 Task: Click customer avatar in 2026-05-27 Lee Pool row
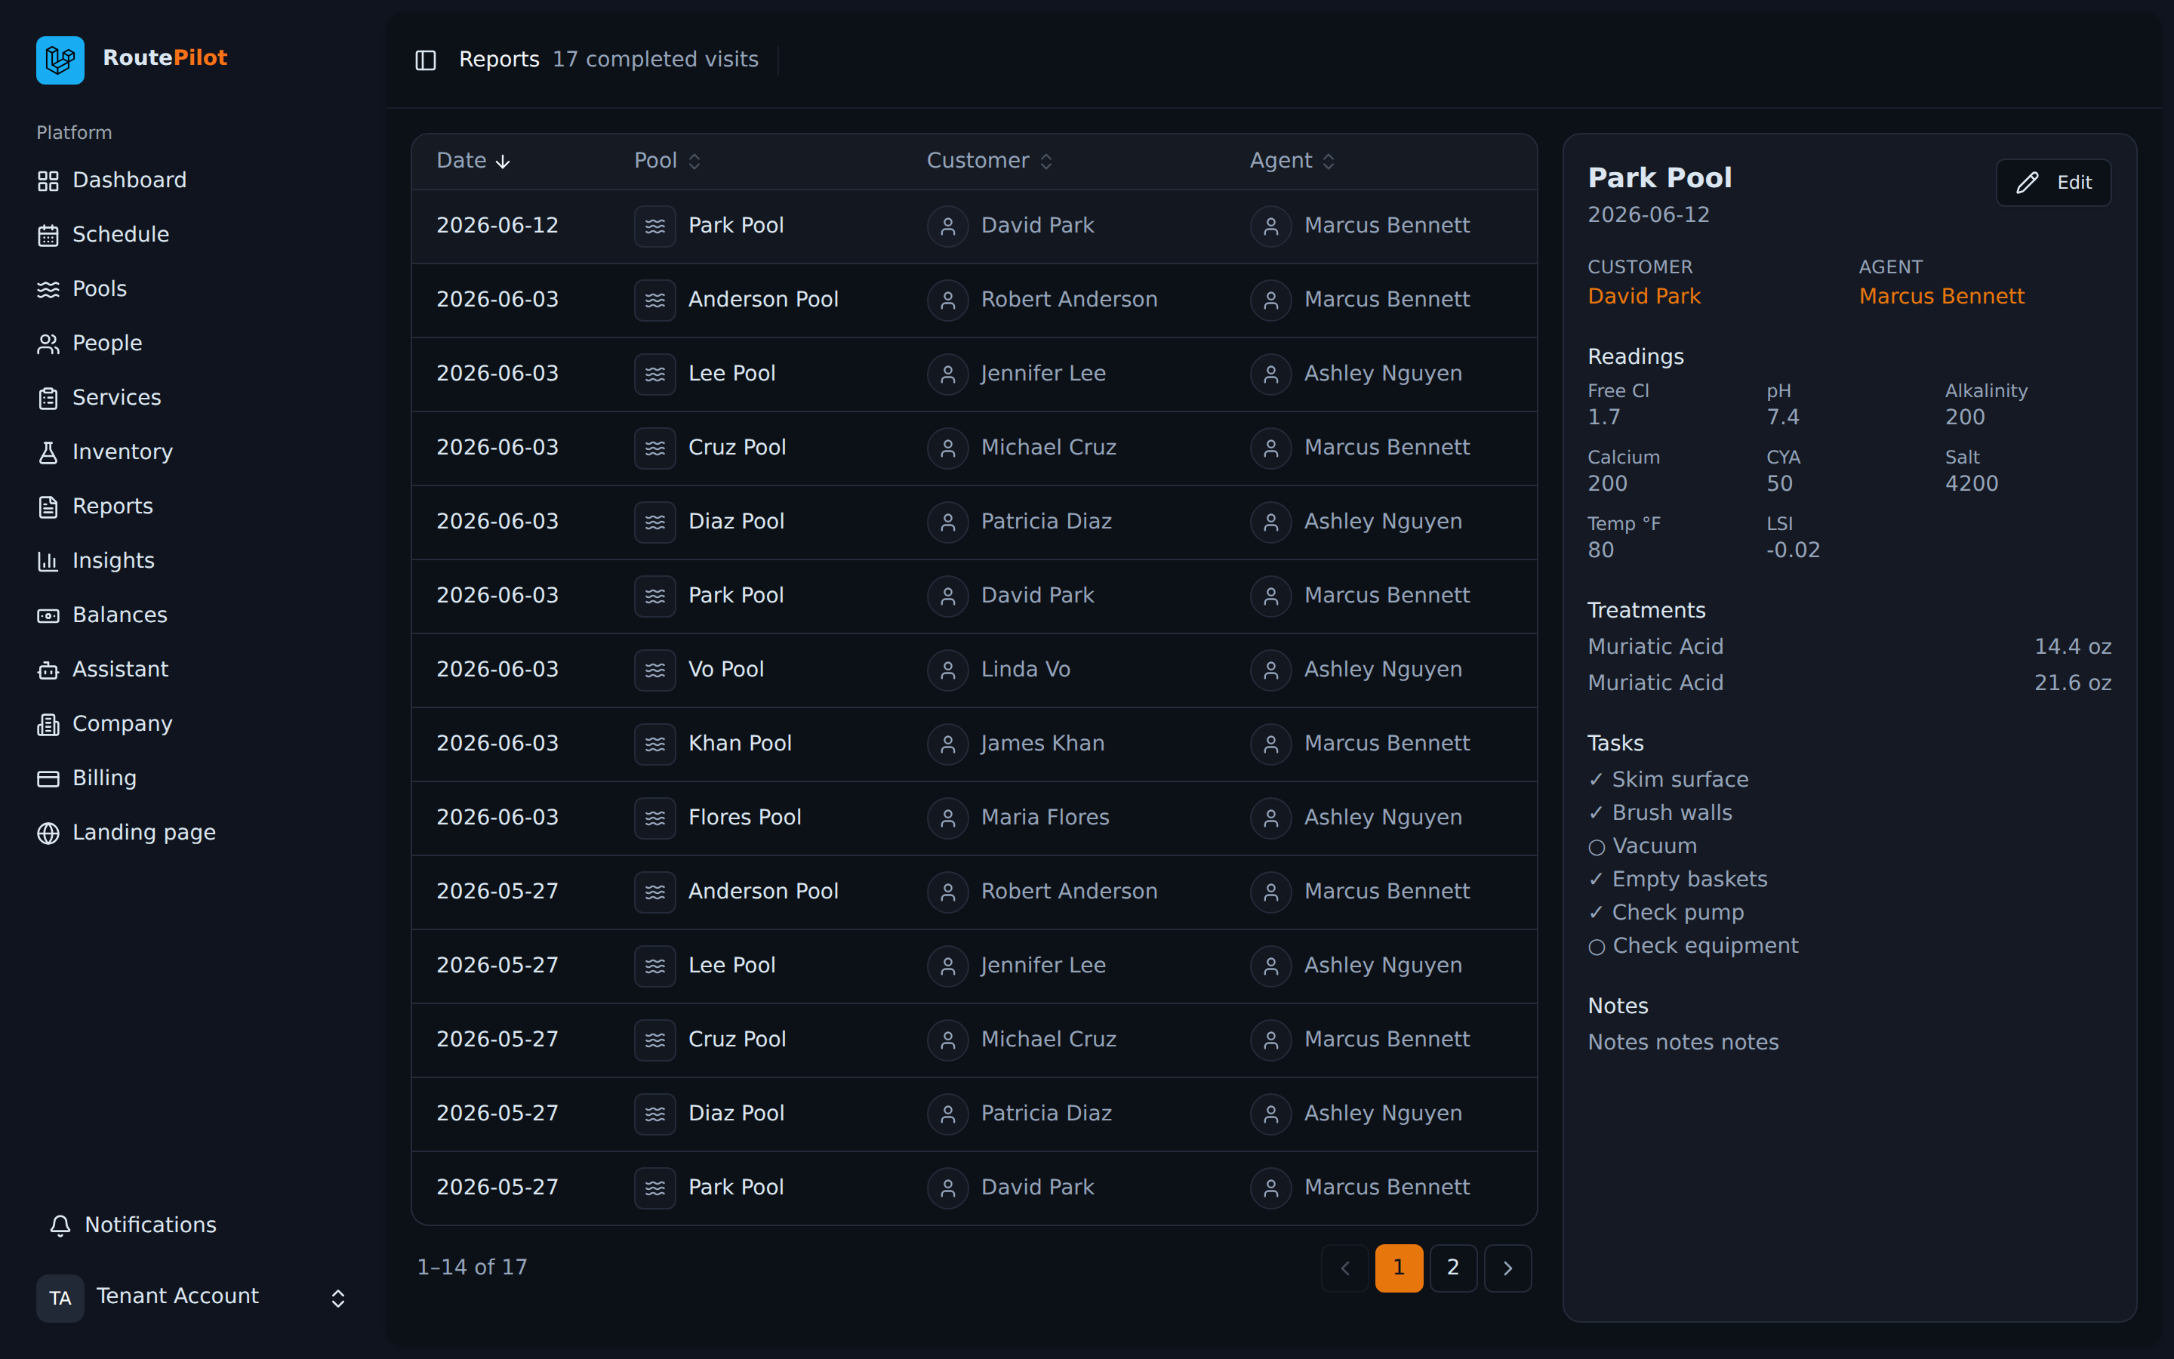click(x=948, y=966)
